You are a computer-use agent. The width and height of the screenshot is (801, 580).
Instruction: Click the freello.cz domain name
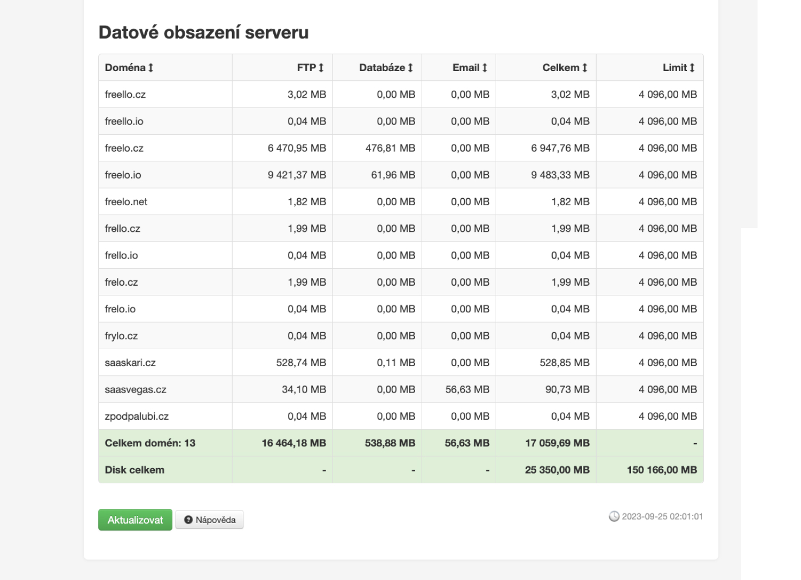[125, 94]
